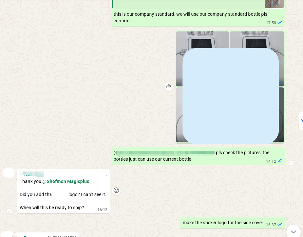Click the 16:37 timestamp
The image size is (303, 237).
[x=271, y=225]
